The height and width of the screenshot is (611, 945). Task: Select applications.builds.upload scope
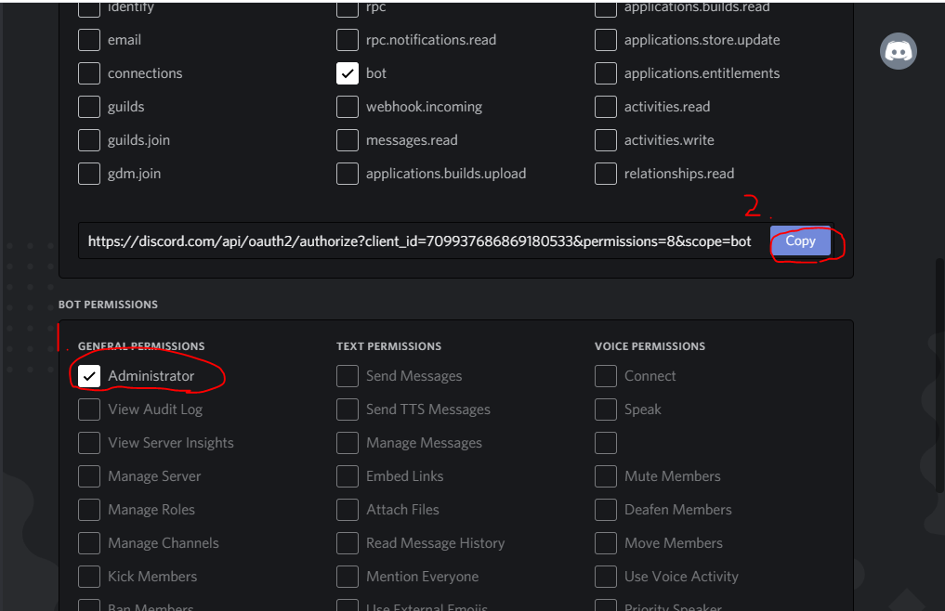point(348,174)
